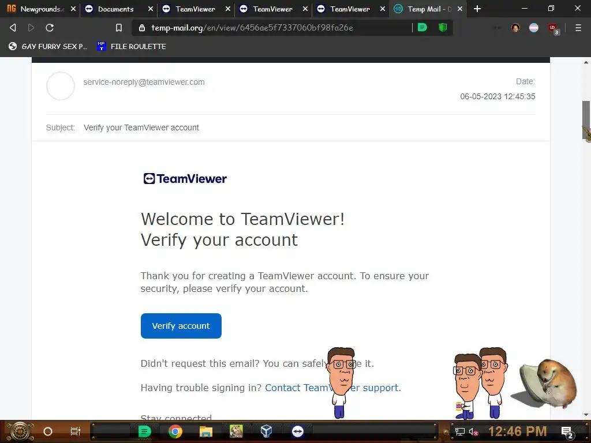
Task: Open a new browser tab
Action: (x=477, y=9)
